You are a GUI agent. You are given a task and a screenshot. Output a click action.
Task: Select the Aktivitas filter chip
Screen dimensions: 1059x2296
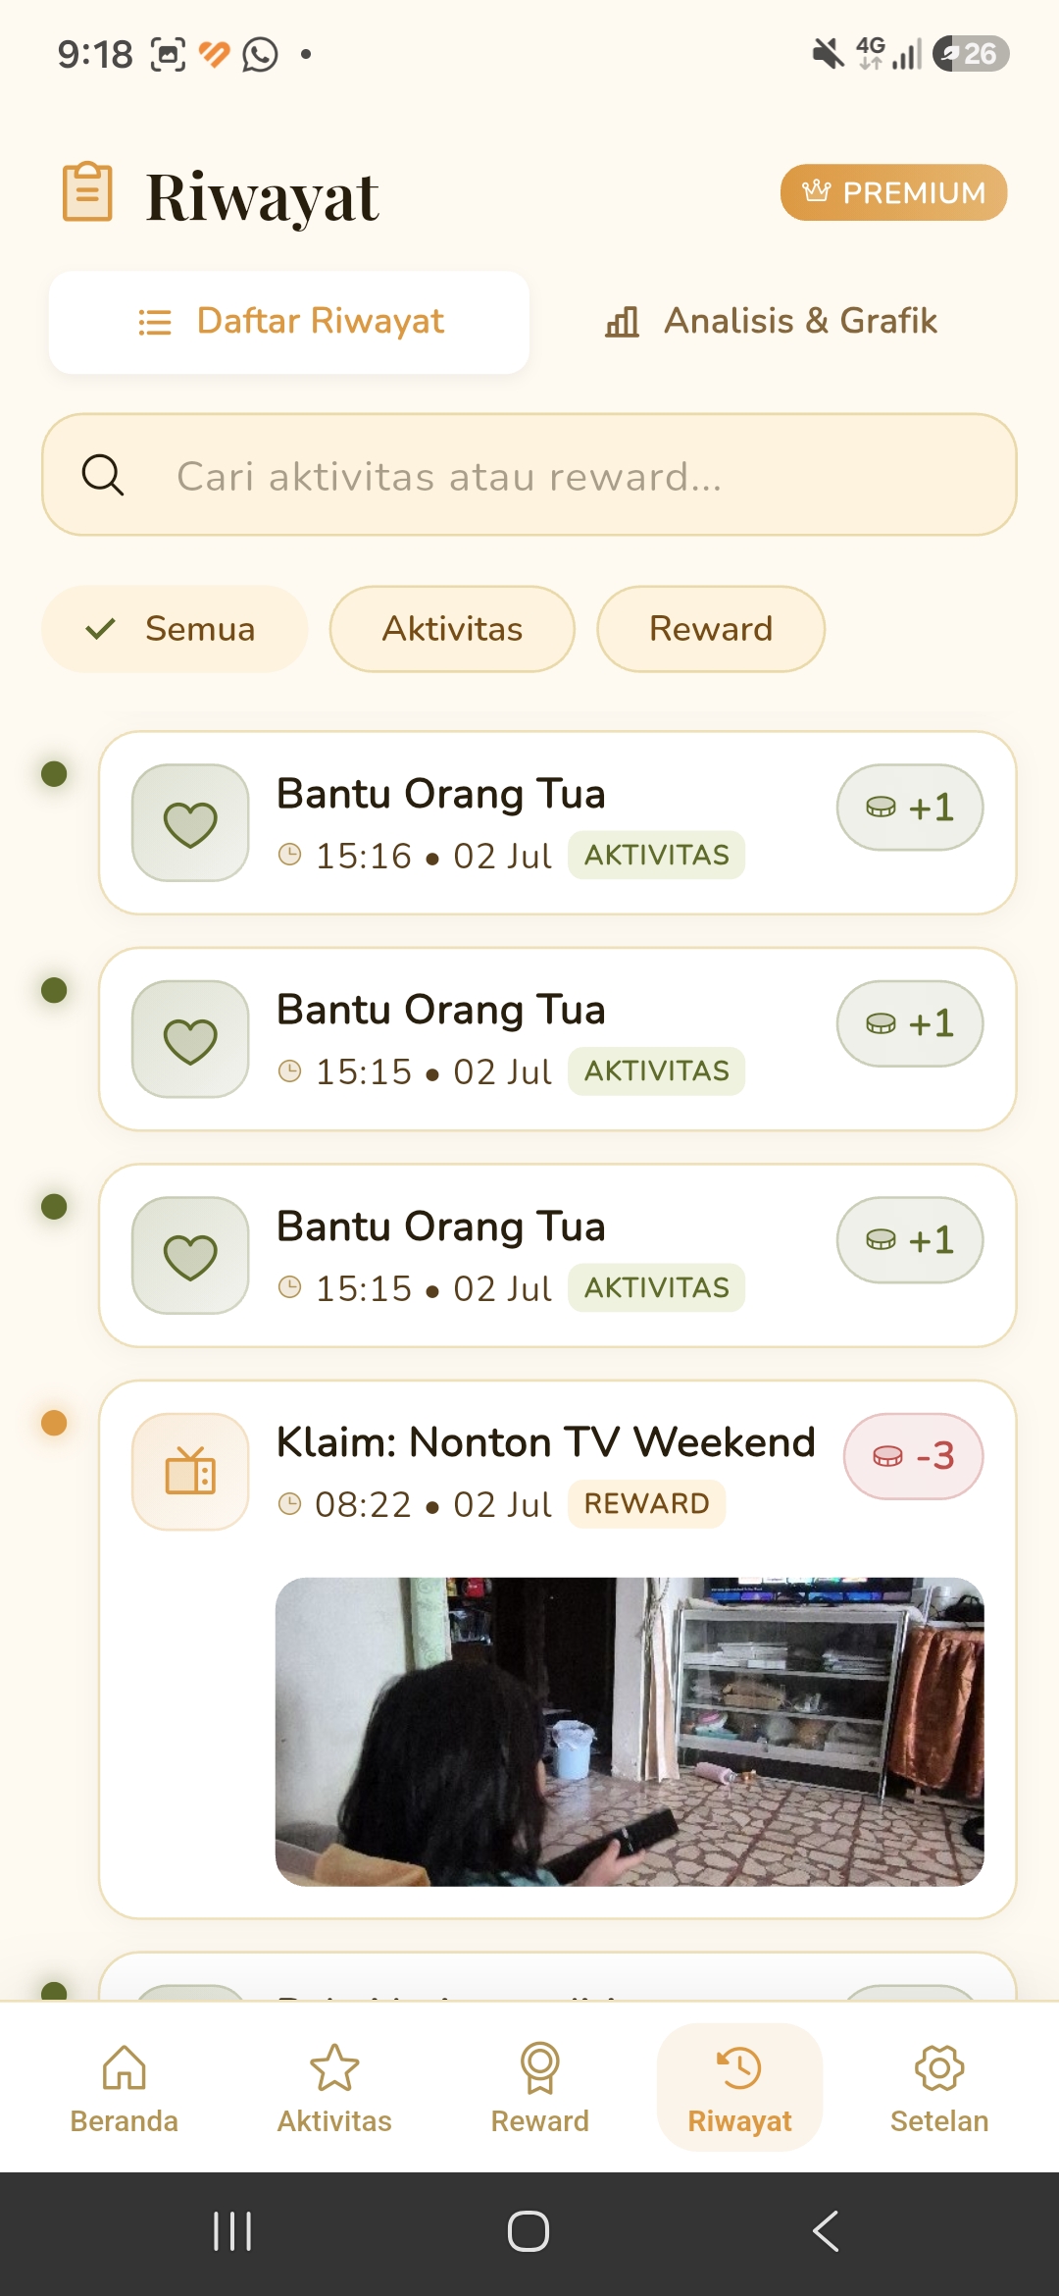[x=452, y=629]
